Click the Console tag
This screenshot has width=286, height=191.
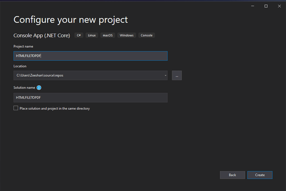pos(146,35)
